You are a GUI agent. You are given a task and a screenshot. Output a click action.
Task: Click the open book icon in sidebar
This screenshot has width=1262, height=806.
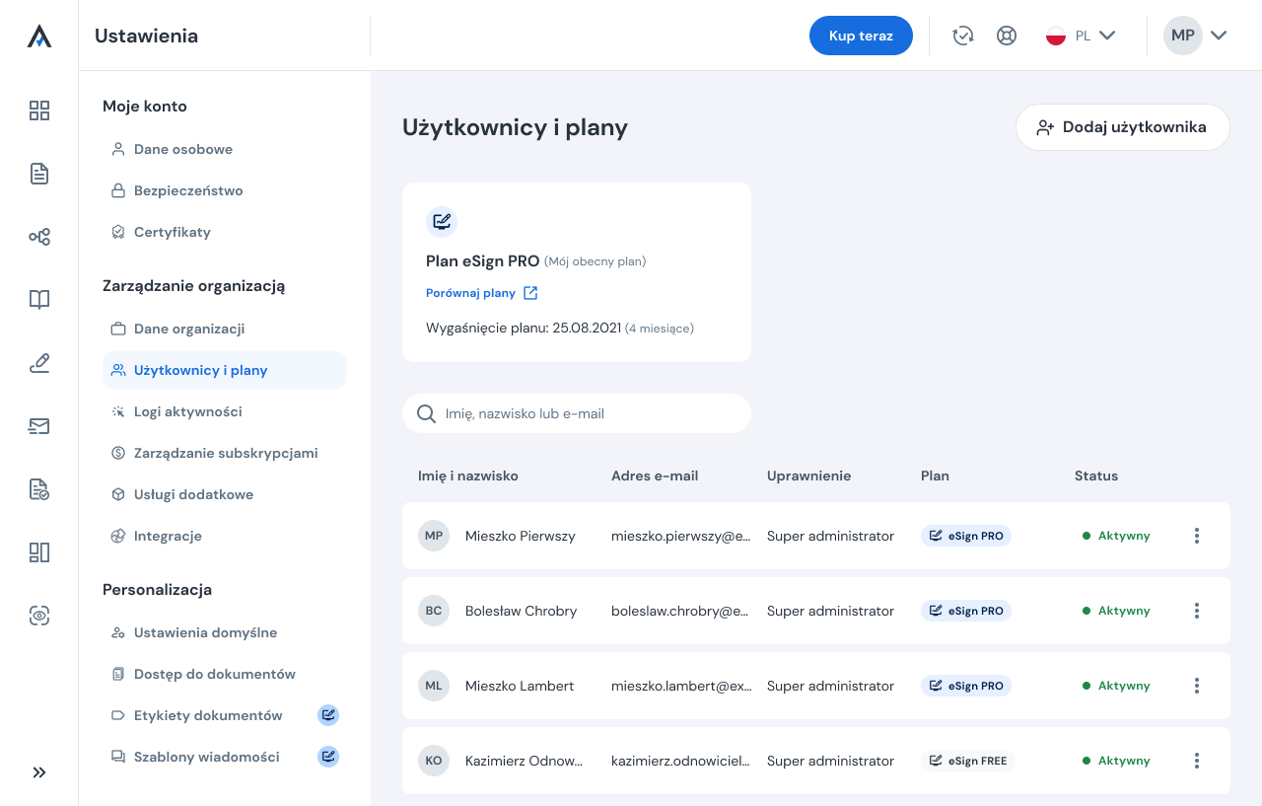pos(39,300)
